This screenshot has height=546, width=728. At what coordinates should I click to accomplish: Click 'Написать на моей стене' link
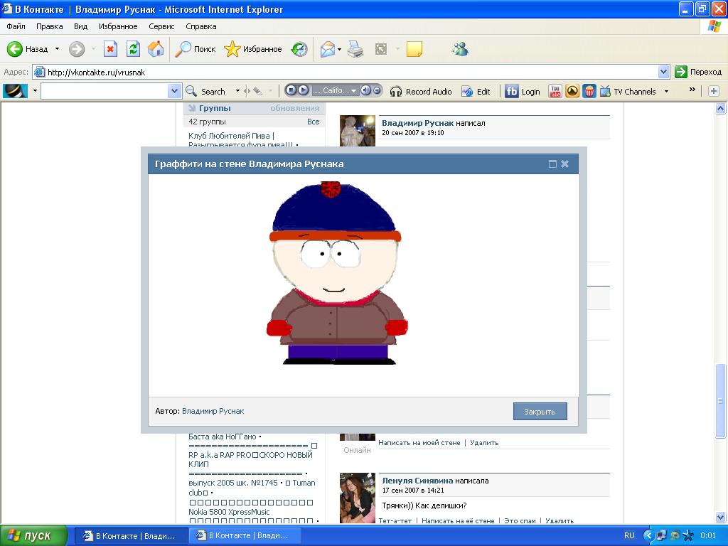[419, 442]
